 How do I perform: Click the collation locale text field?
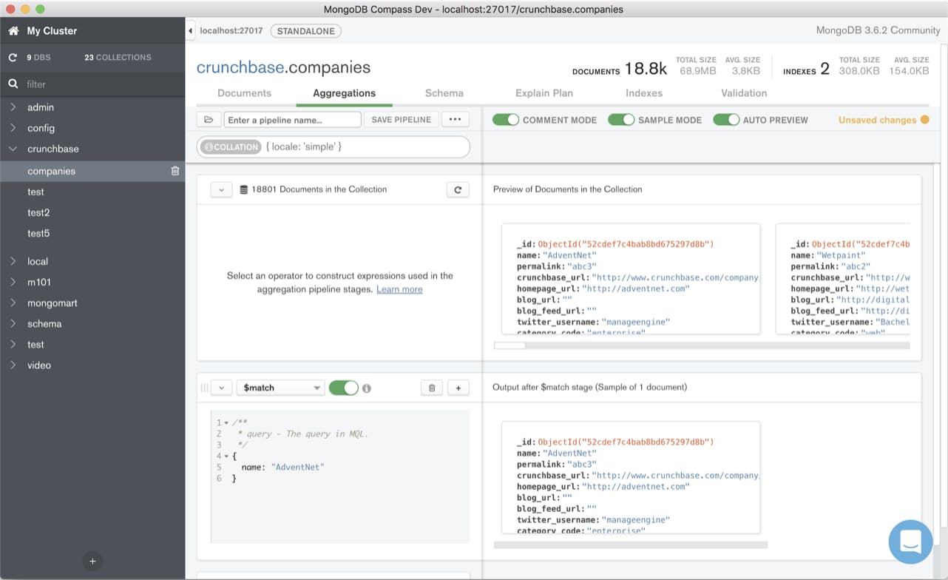366,147
